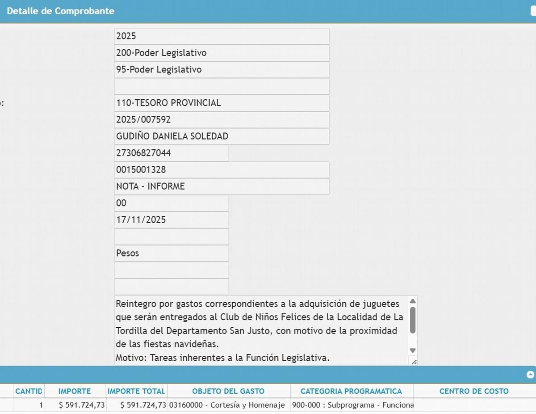
Task: Click the CENTRO DE COSTO column header
Action: pyautogui.click(x=474, y=391)
